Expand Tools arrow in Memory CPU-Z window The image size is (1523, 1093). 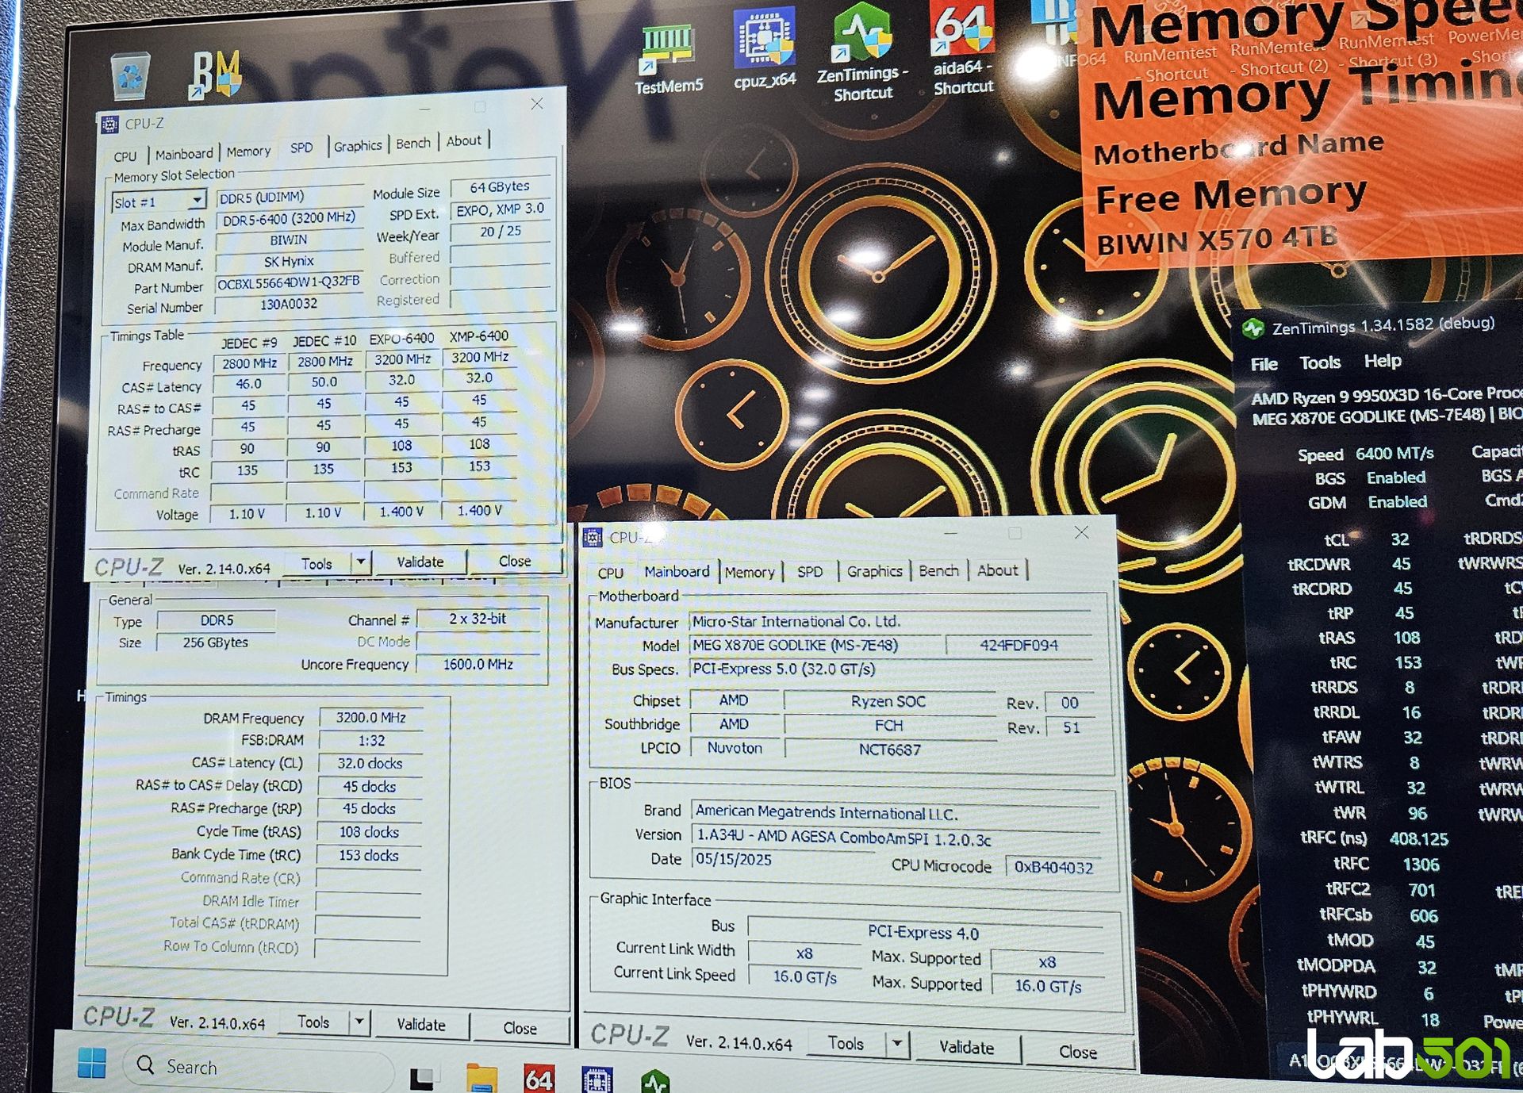[359, 1022]
